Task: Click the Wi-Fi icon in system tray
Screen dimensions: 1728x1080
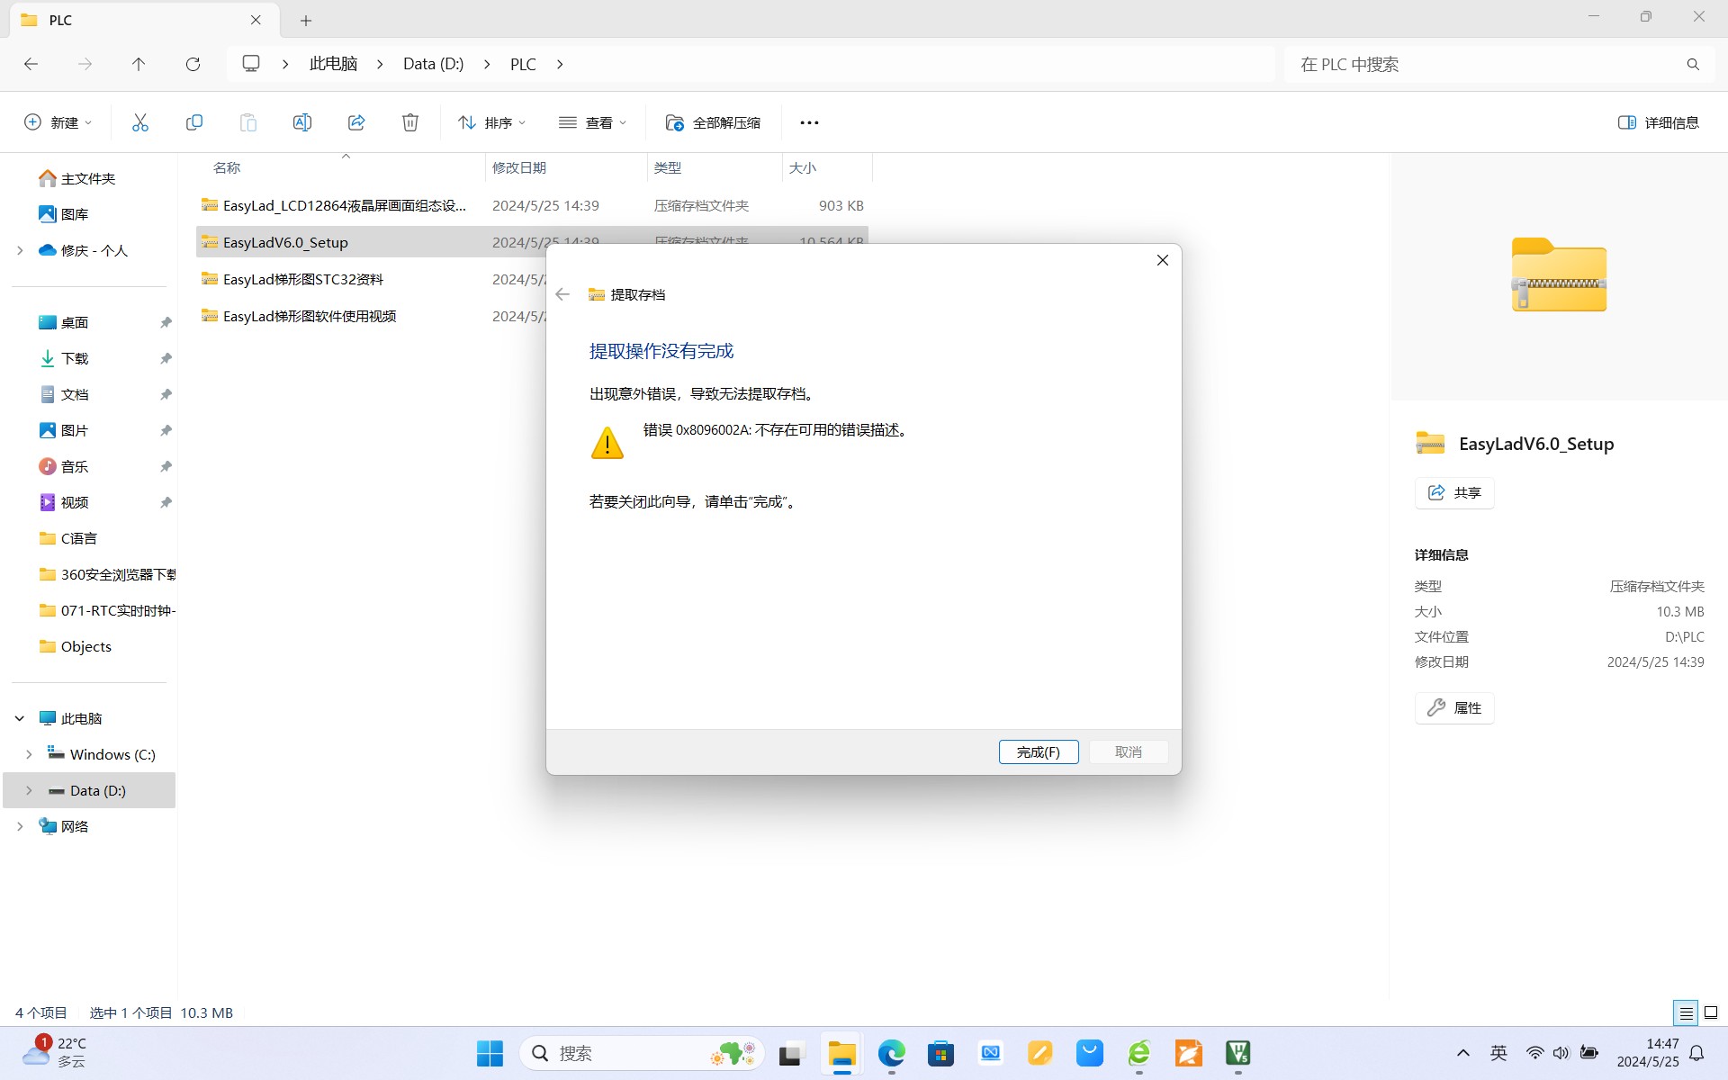Action: tap(1534, 1053)
